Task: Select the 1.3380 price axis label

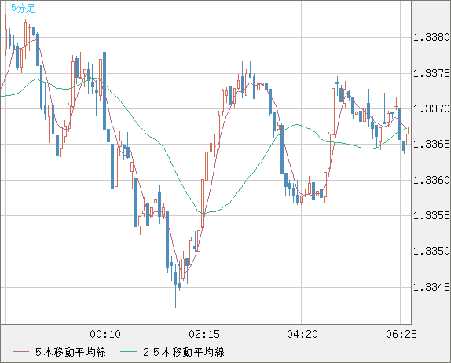Action: (431, 37)
